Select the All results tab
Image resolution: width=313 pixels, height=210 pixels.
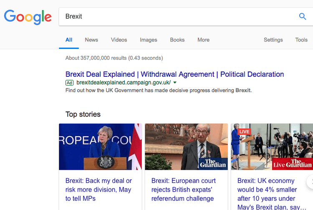(x=69, y=40)
